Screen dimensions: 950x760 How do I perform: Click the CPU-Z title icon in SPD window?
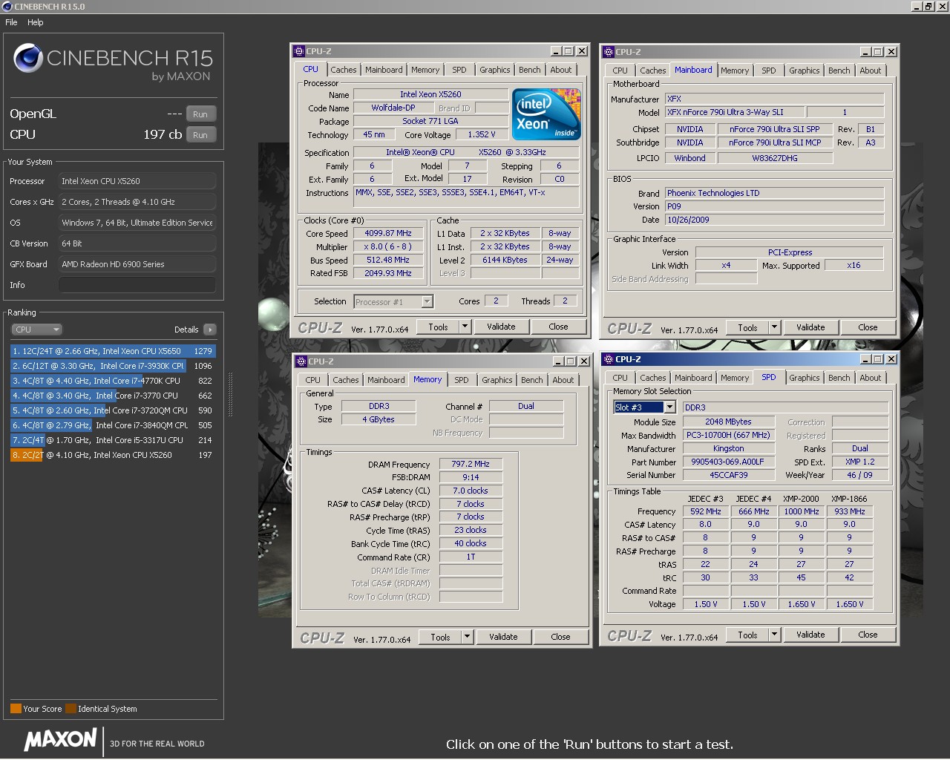[609, 359]
